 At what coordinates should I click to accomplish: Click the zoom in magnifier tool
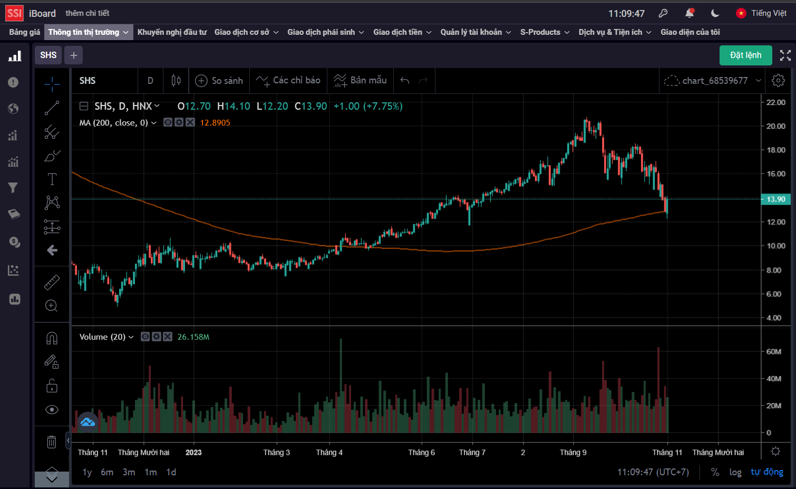[52, 306]
